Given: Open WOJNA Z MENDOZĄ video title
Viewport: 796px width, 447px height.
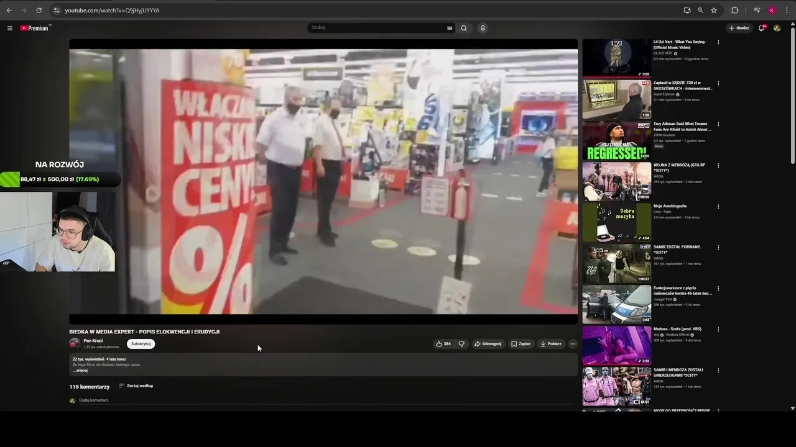Looking at the screenshot, I should tap(679, 168).
